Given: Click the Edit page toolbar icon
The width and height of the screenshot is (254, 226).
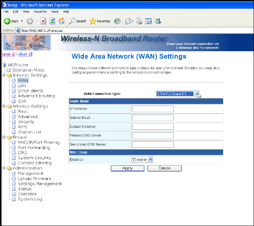Looking at the screenshot, I should point(148,21).
